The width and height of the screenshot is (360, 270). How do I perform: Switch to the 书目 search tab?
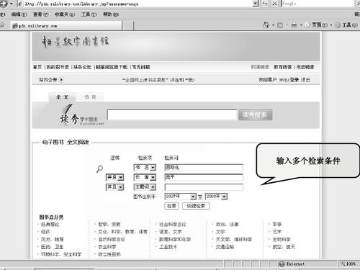[90, 97]
